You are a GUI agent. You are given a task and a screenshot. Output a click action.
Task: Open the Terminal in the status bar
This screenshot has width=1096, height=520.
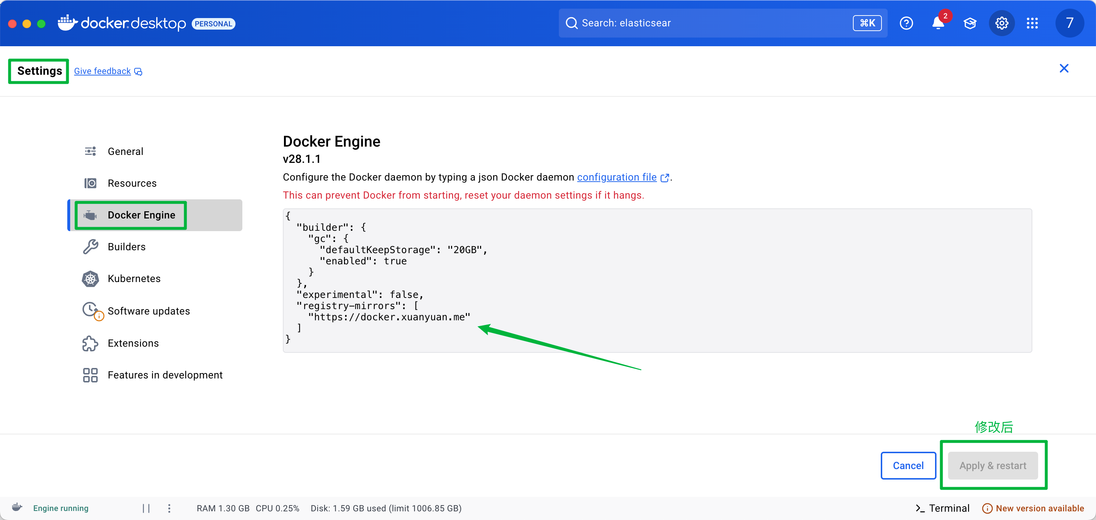942,508
